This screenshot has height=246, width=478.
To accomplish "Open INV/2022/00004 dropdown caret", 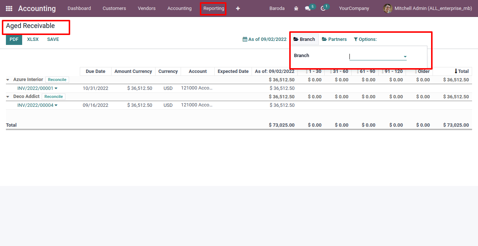I will pos(56,105).
